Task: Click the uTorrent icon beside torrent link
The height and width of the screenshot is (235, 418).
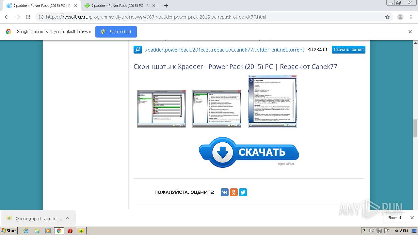Action: tap(137, 50)
